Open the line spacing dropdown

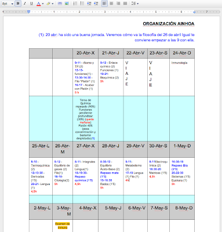(x=134, y=3)
